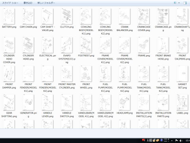Select the CAM SHAFT - VALVE.png thumbnail
The image size is (190, 143).
47,17
